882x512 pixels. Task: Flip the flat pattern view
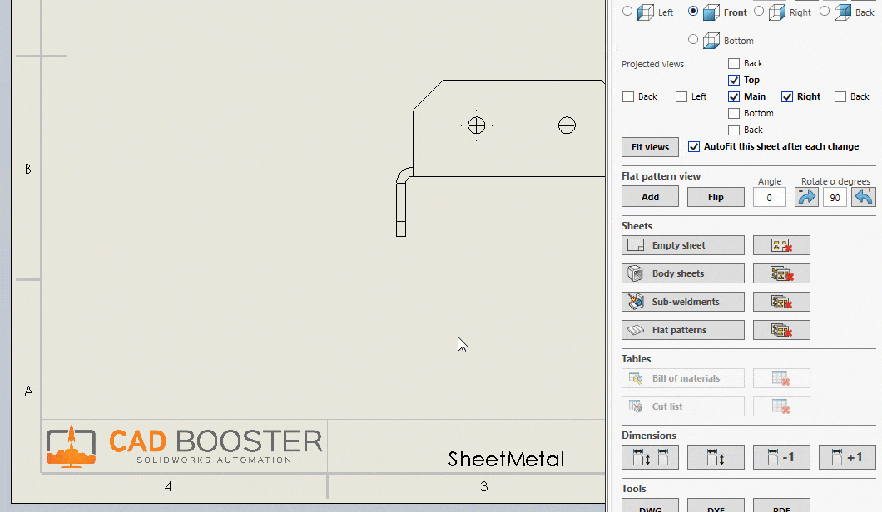(x=716, y=197)
